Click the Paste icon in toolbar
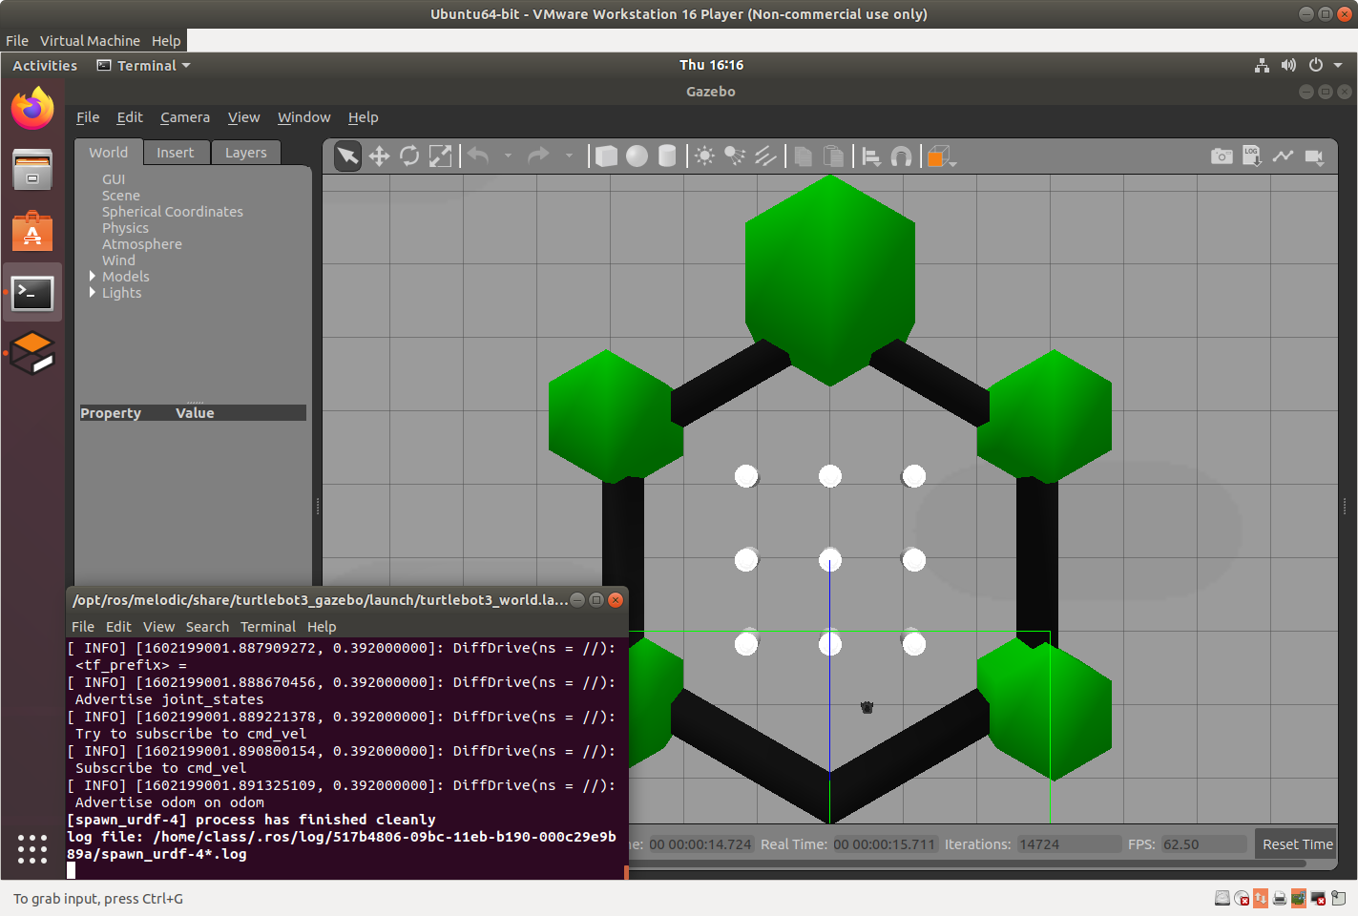Screen dimensions: 1358x916 833,156
